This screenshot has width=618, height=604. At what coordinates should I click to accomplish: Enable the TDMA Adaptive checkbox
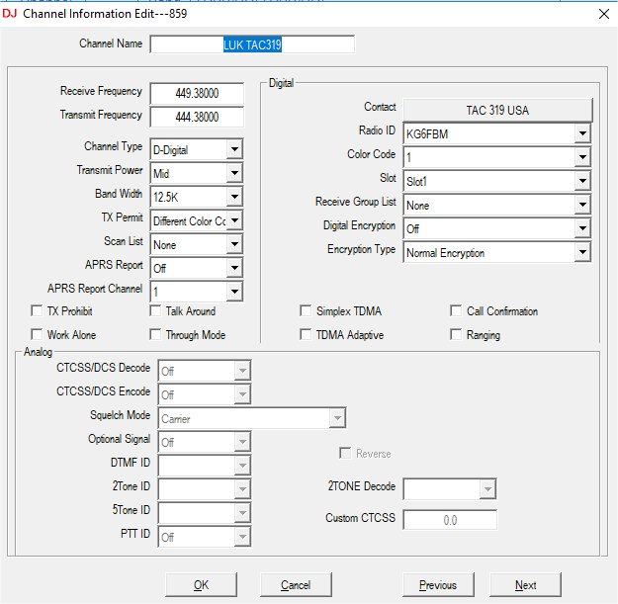[x=306, y=334]
